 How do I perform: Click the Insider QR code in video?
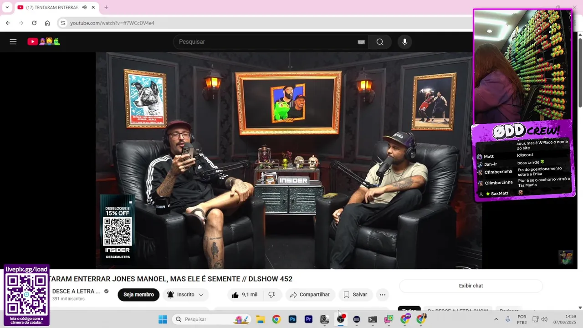118,231
